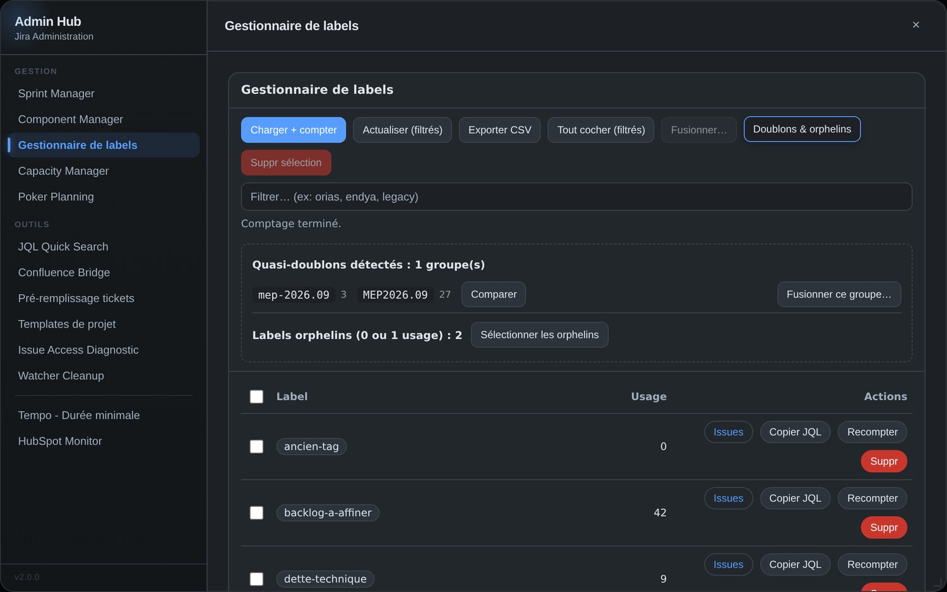Click the Comptage terminé. status text
This screenshot has height=592, width=947.
[x=291, y=223]
